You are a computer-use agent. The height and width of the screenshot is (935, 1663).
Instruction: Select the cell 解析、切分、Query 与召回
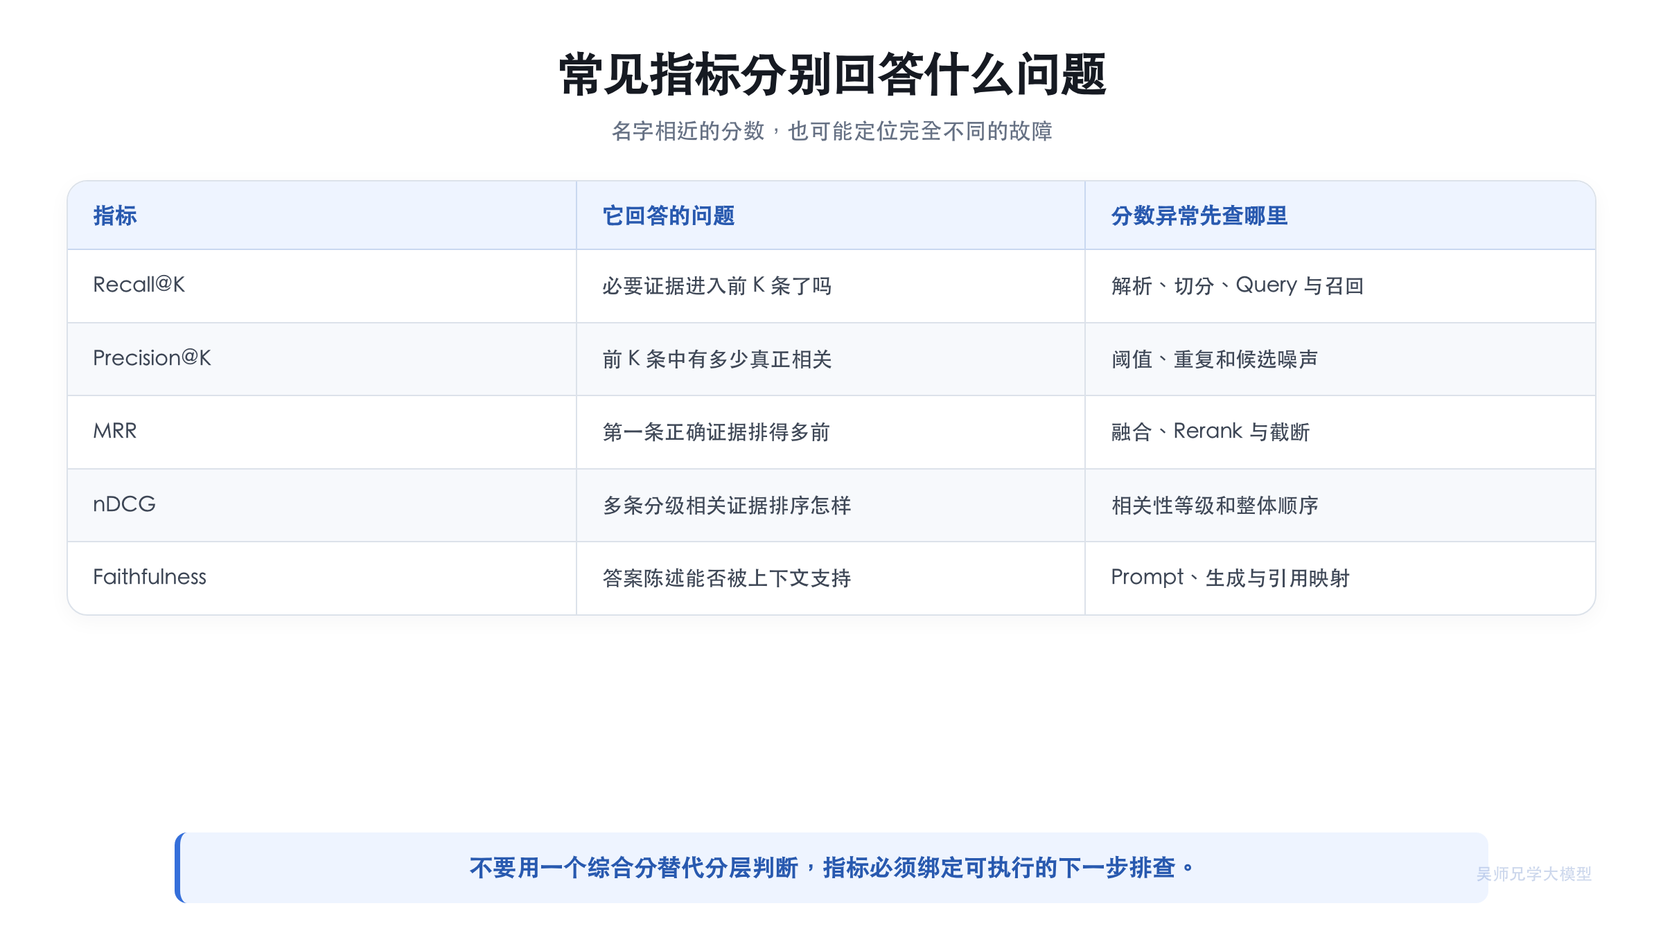pos(1340,285)
